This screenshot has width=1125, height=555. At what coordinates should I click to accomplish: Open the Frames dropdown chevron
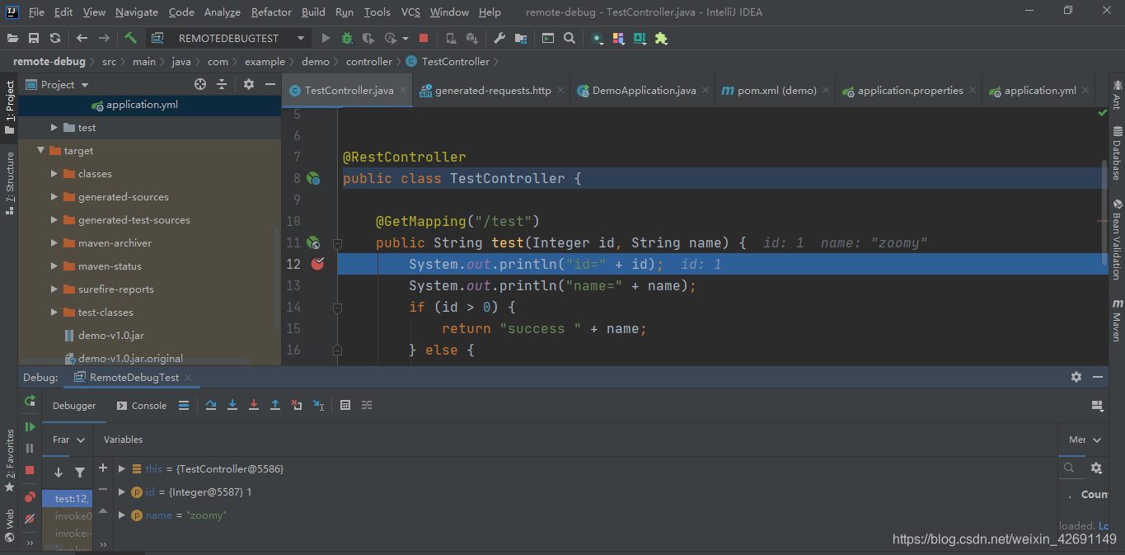point(81,440)
